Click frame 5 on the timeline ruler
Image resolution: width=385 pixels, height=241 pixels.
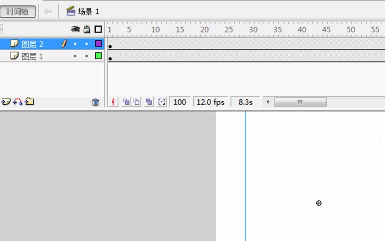point(129,30)
